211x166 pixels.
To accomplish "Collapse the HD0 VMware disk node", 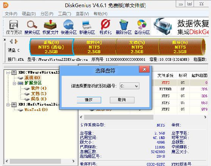I will pyautogui.click(x=8, y=73).
